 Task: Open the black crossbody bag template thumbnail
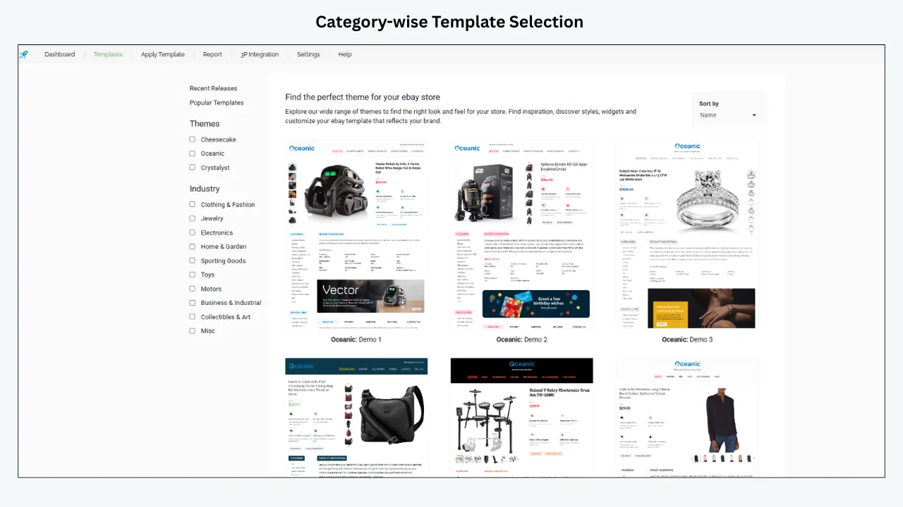coord(356,417)
